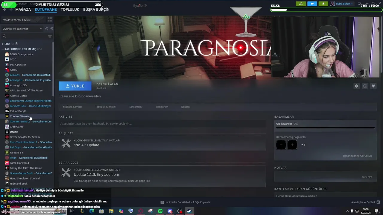
Task: Open the MAĞAZA tab
Action: [x=23, y=10]
